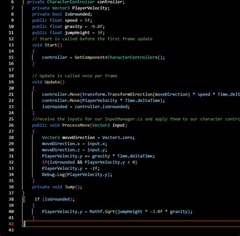Click the 'GetComponent<CharacterController>()' call
The width and height of the screenshot is (240, 236).
118,58
